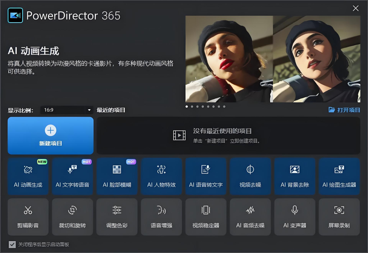Click the 打开项目 link
Image resolution: width=368 pixels, height=253 pixels.
(344, 110)
